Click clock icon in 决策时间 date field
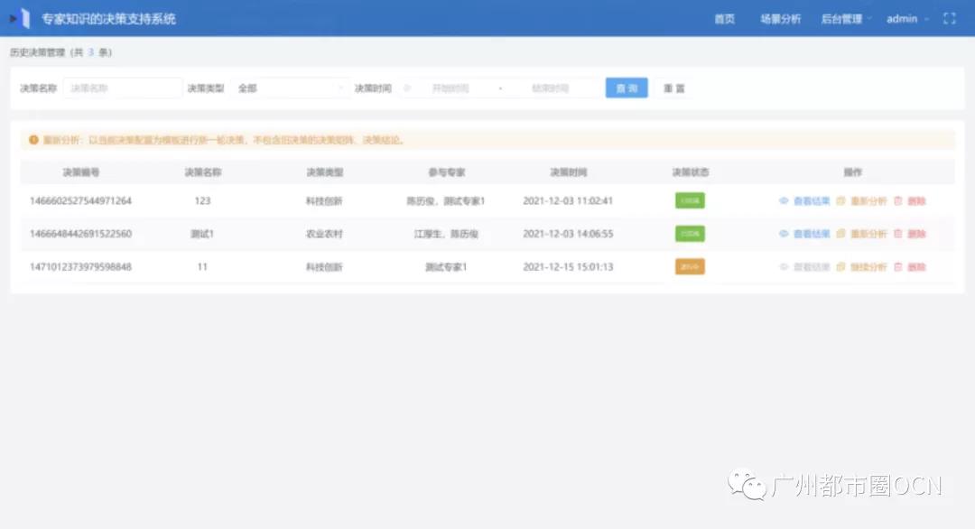 407,88
